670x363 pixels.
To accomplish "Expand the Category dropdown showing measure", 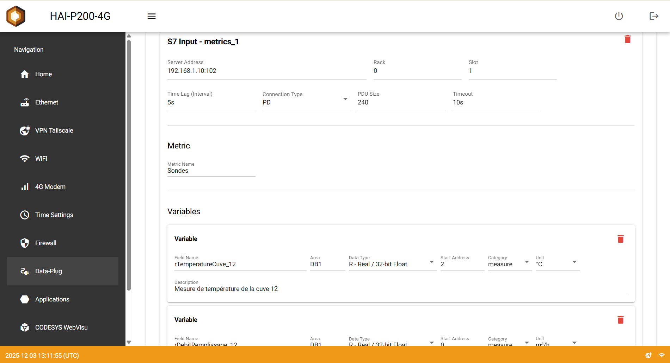I will [526, 262].
